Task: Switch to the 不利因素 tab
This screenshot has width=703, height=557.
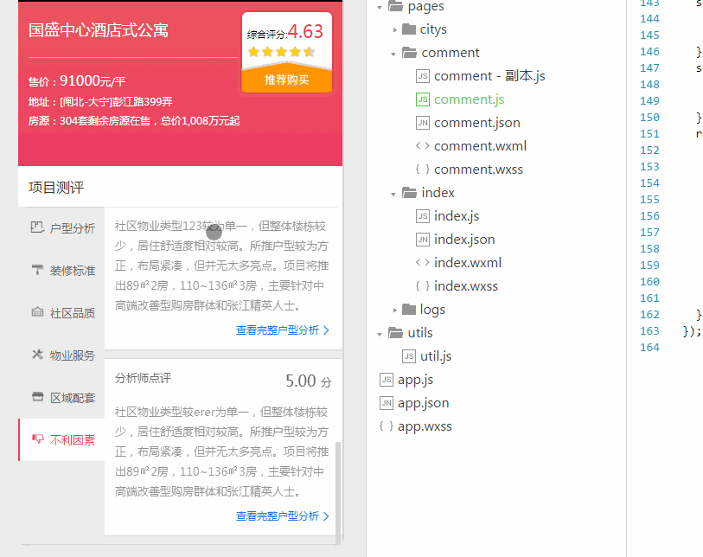Action: [x=62, y=440]
